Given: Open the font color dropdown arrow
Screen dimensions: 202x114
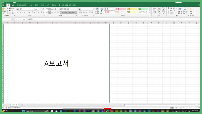Looking at the screenshot, I should (38, 12).
